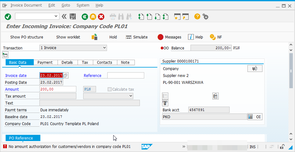295x152 pixels.
Task: Save the invoice with the disk icon
Action: pos(73,17)
